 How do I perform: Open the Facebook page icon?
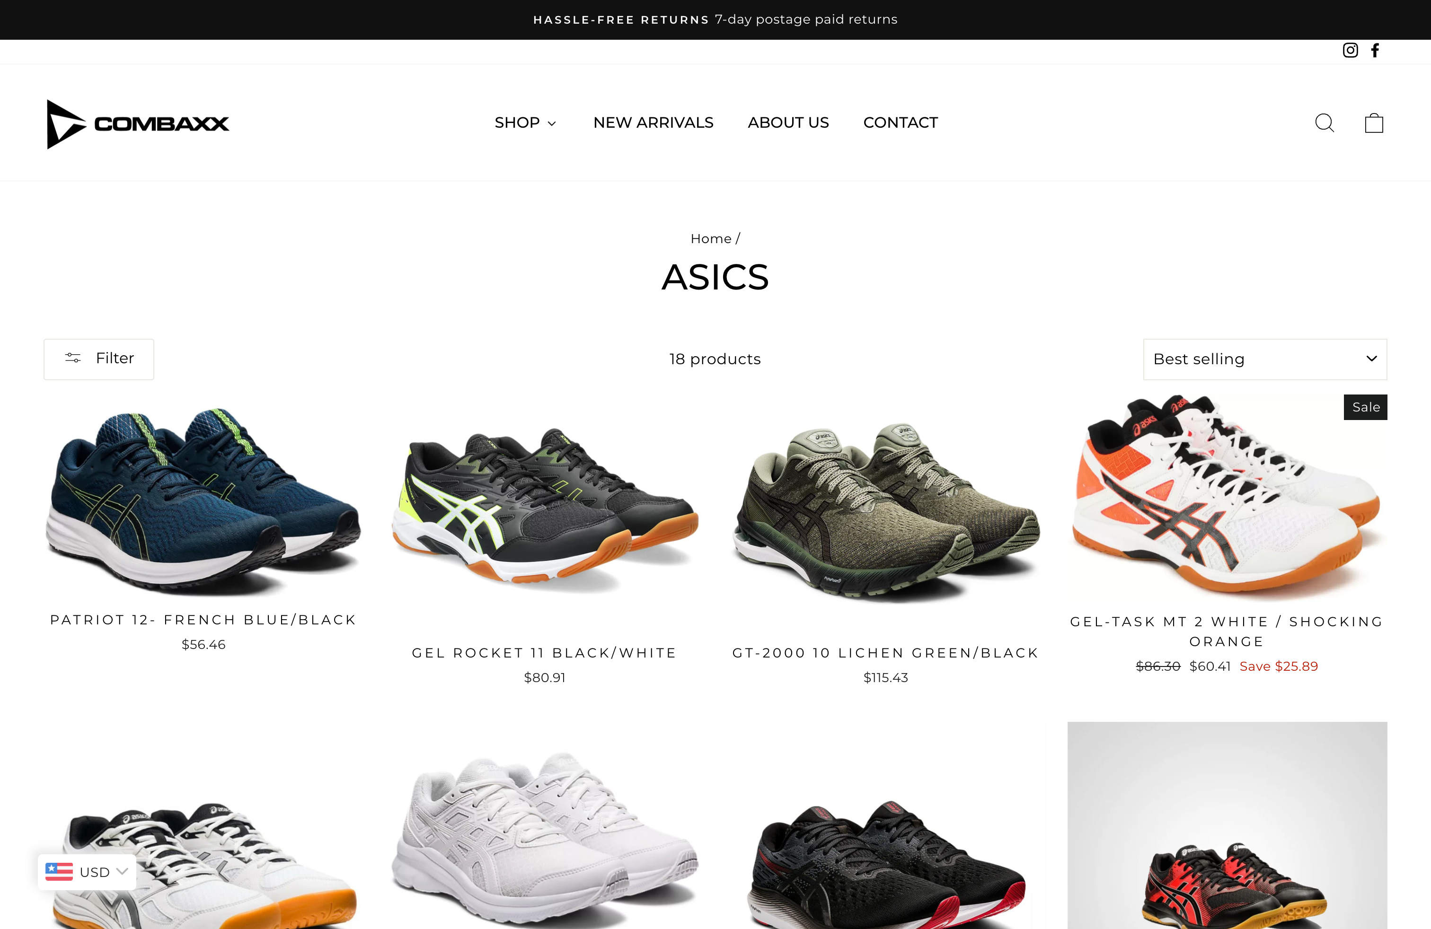pos(1375,51)
